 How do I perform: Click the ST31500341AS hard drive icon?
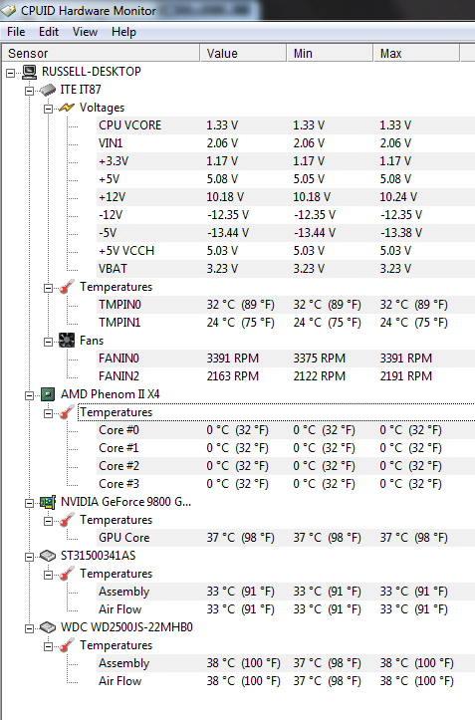[x=48, y=556]
